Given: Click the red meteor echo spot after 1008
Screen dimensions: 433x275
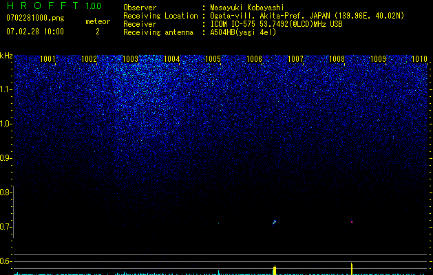Looking at the screenshot, I should (352, 222).
